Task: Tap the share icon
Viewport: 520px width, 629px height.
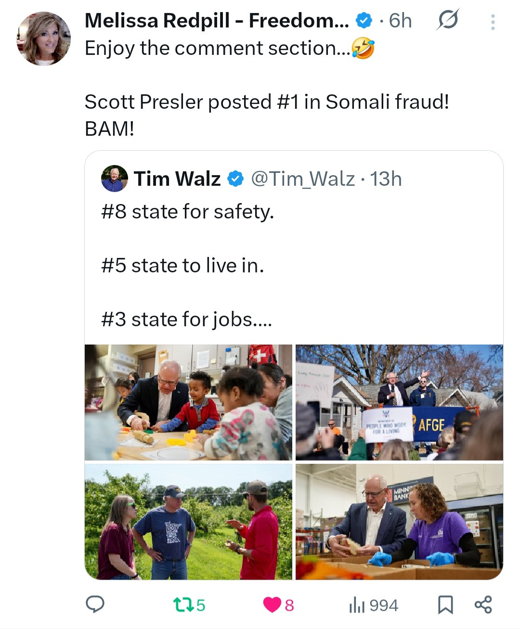Action: coord(483,604)
